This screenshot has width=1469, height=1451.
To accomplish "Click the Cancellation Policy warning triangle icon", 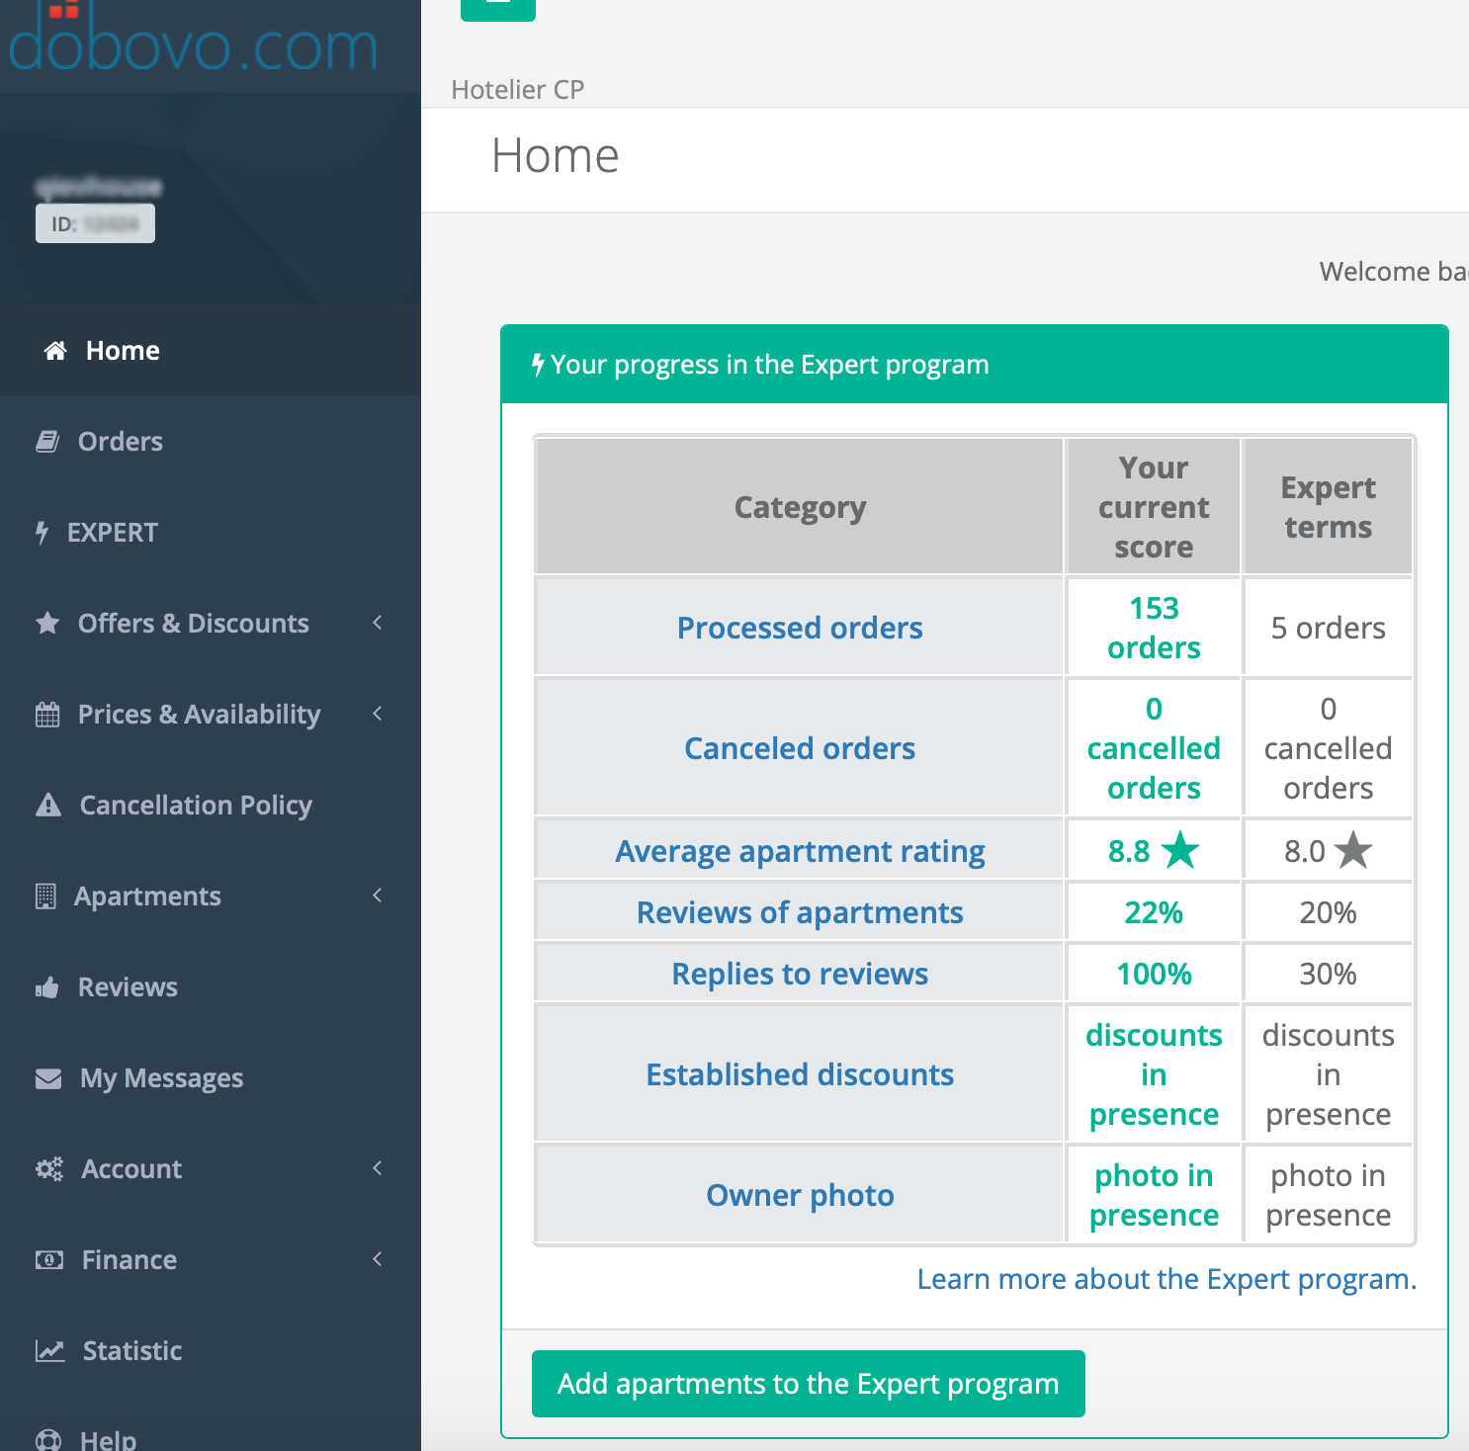I will 48,806.
